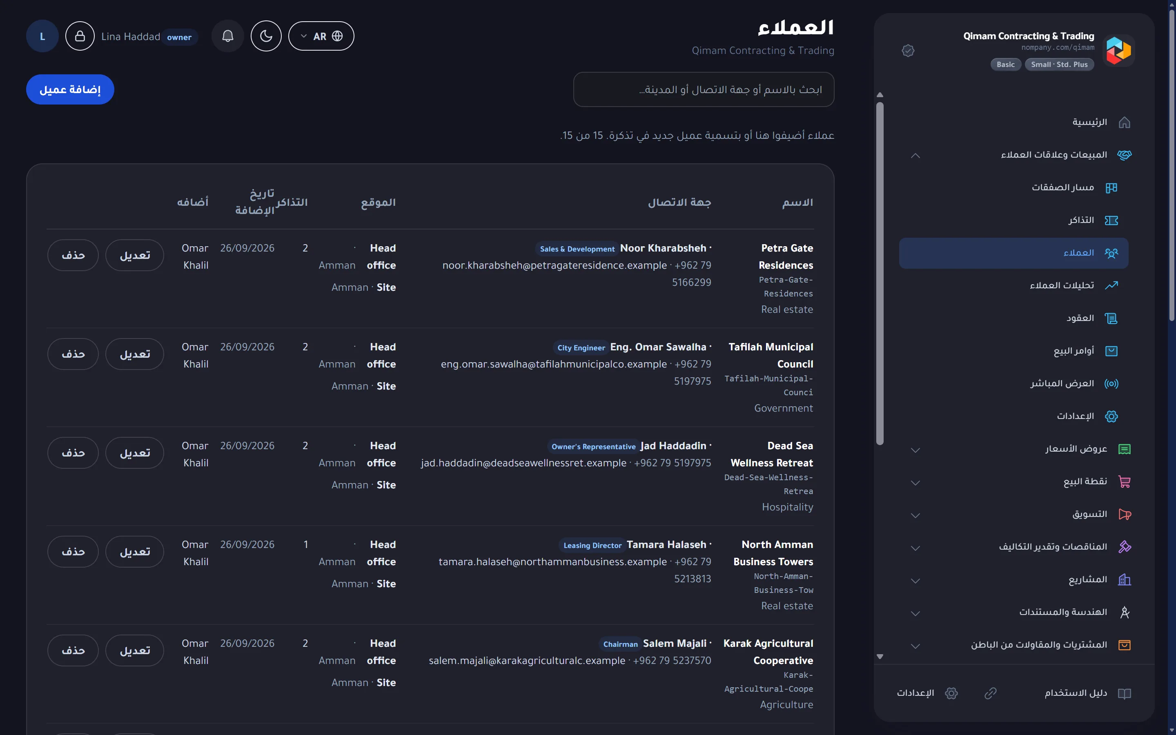1176x735 pixels.
Task: Open تحليلات العملاء analytics
Action: coord(1014,285)
